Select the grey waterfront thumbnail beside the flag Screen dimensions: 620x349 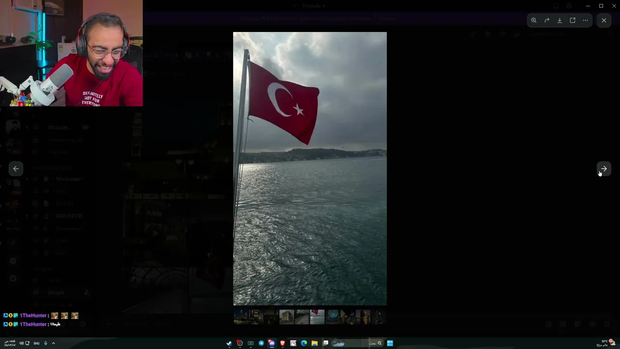pos(302,317)
